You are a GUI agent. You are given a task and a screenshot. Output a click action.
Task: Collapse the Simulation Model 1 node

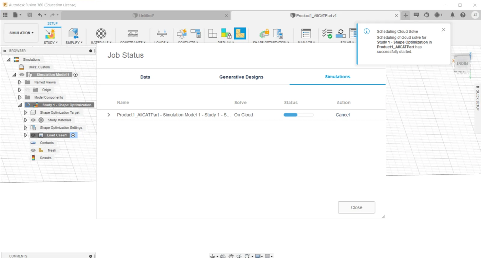pos(14,75)
